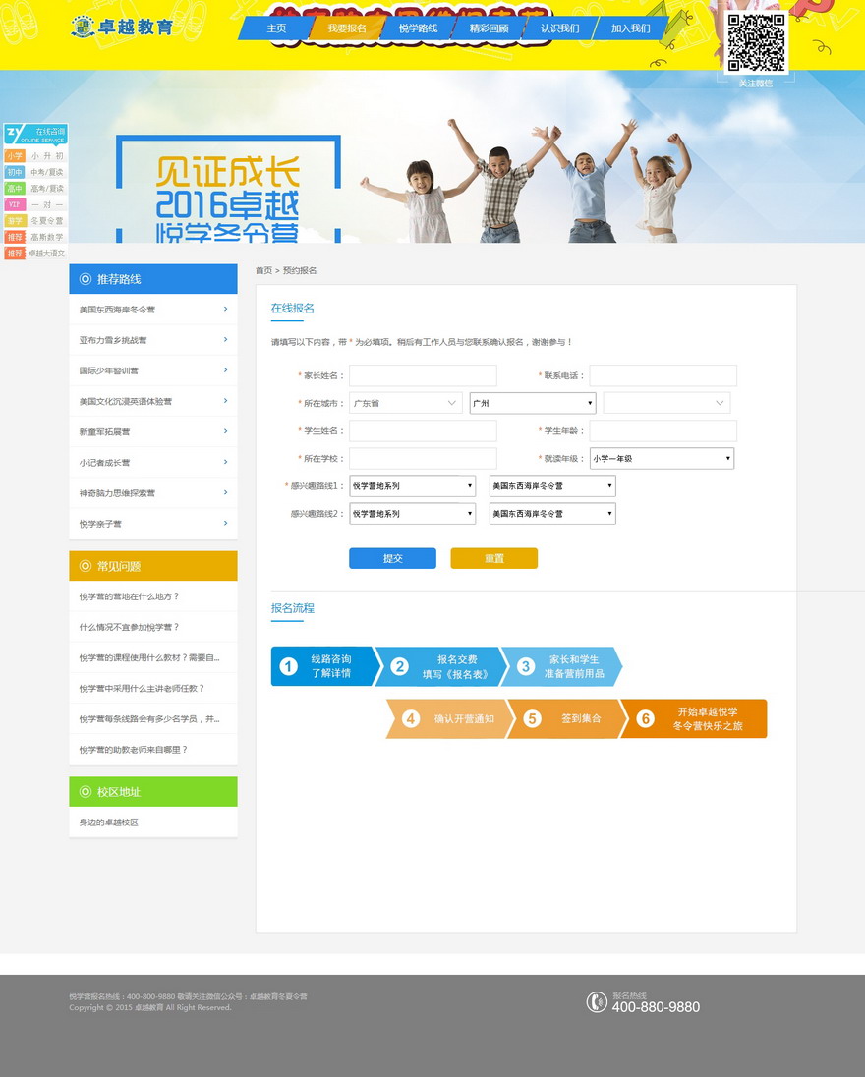Viewport: 865px width, 1077px height.
Task: Open FAQ 悦学营的助教老师来自哪里？
Action: [x=134, y=750]
